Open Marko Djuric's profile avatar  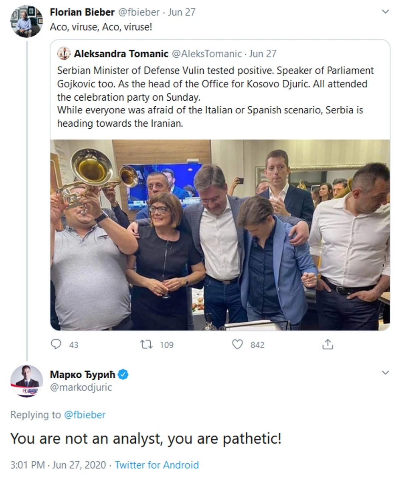[26, 381]
